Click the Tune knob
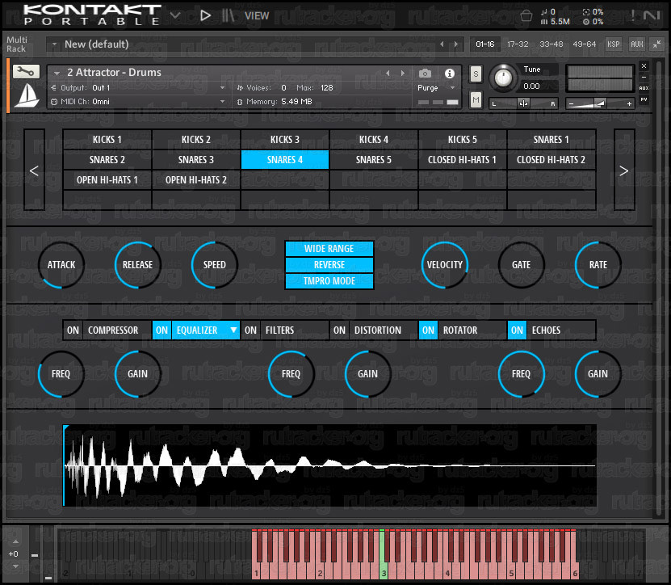This screenshot has height=585, width=671. click(x=503, y=78)
